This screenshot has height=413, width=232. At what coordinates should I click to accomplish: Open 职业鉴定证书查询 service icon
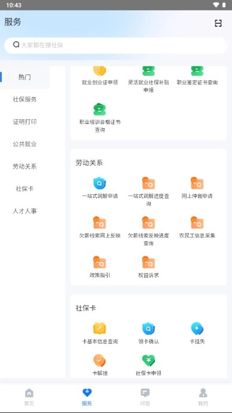197,70
